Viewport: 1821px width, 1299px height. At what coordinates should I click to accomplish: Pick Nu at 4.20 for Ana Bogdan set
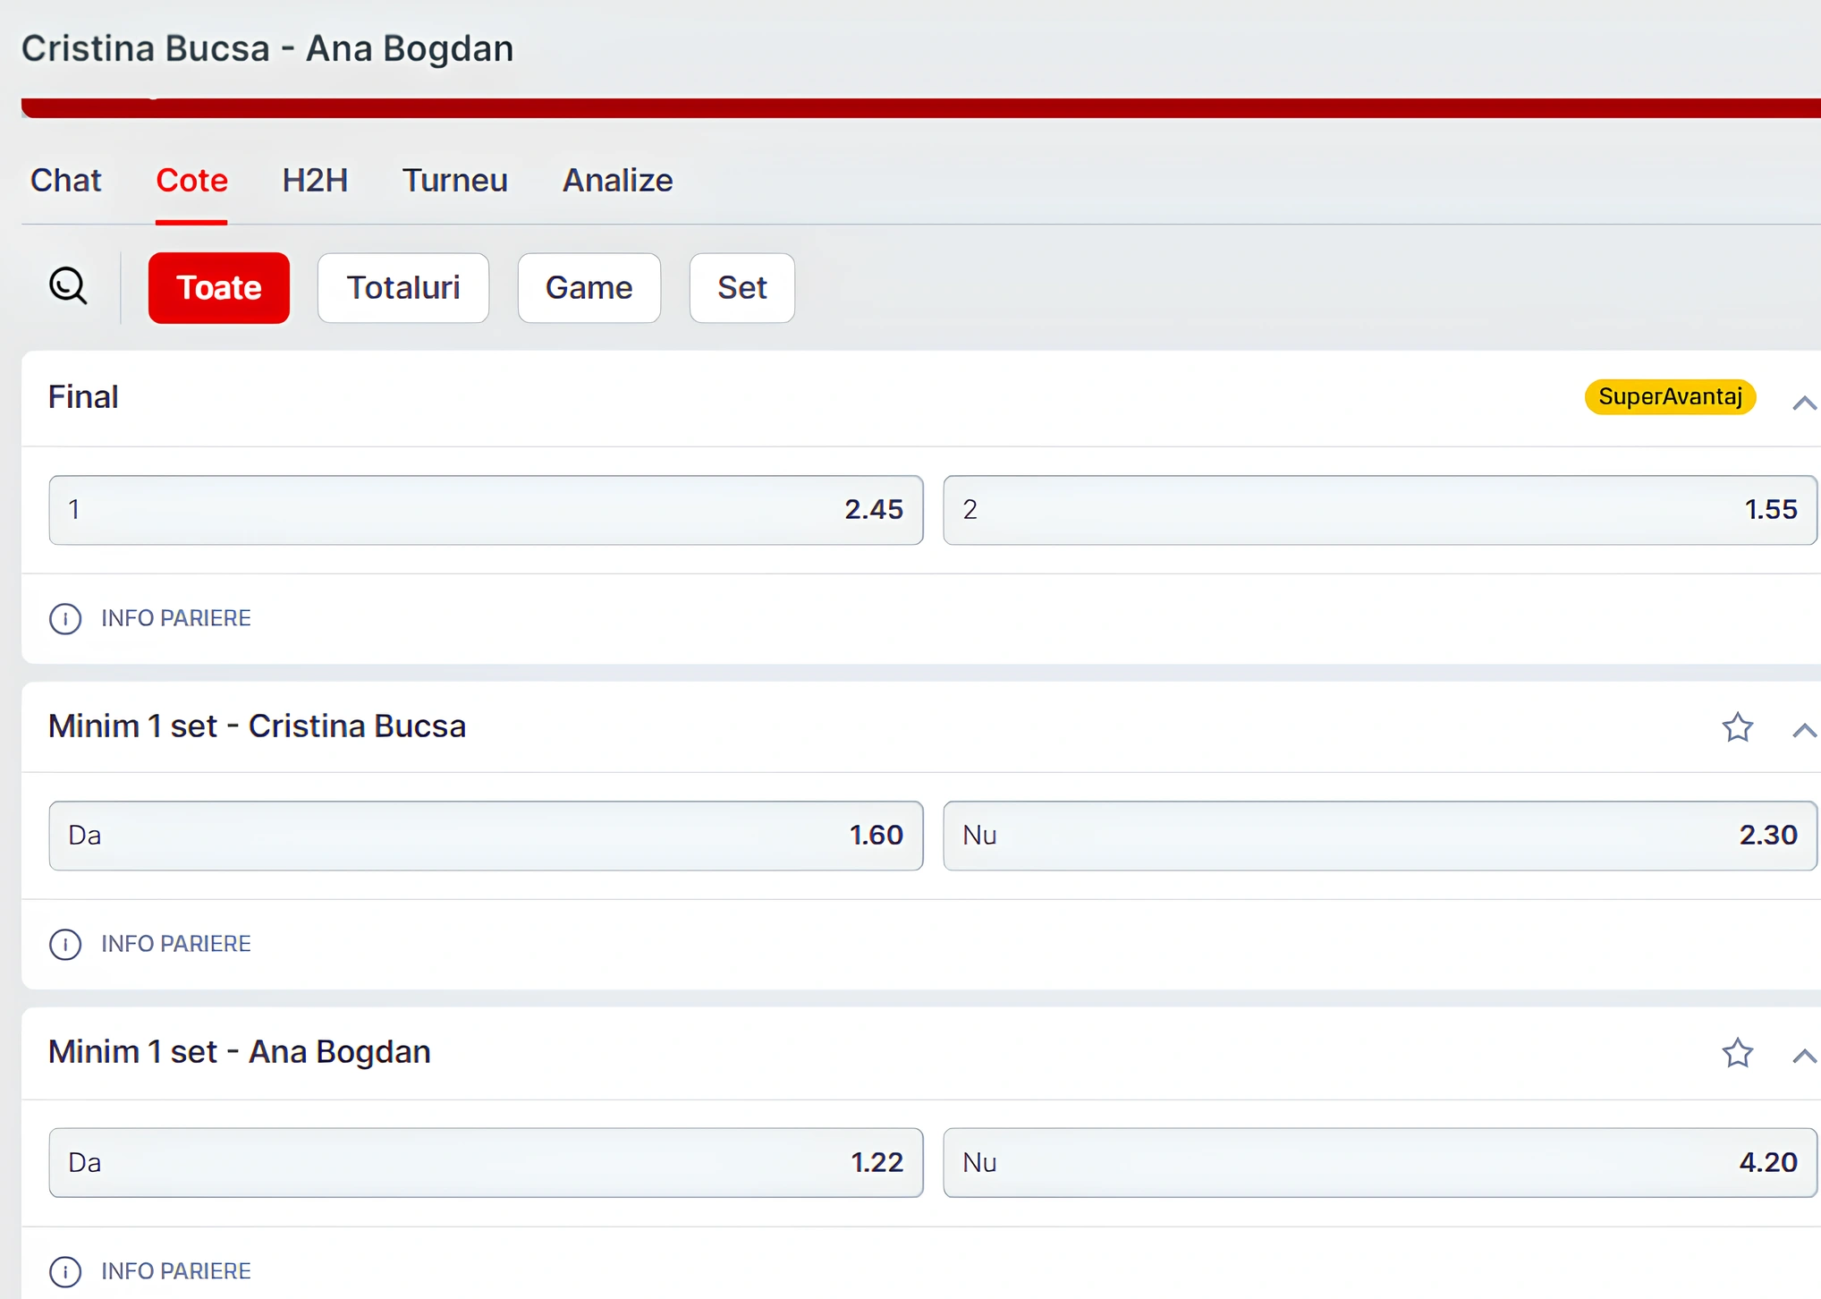[x=1380, y=1163]
